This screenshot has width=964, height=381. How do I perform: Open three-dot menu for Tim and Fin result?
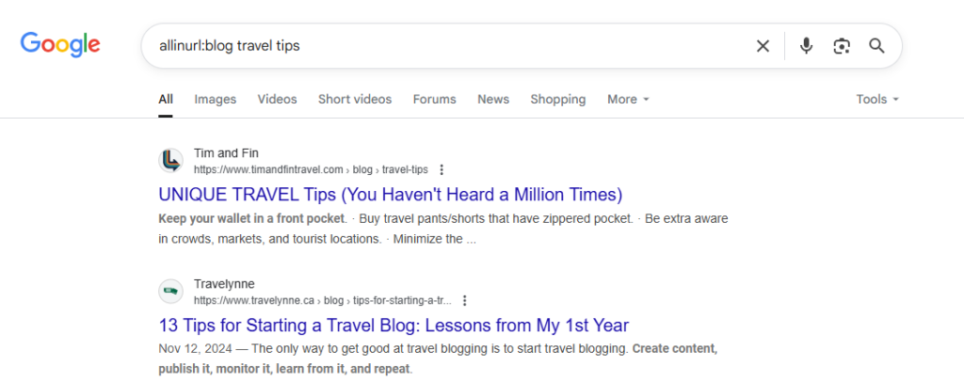(x=442, y=170)
